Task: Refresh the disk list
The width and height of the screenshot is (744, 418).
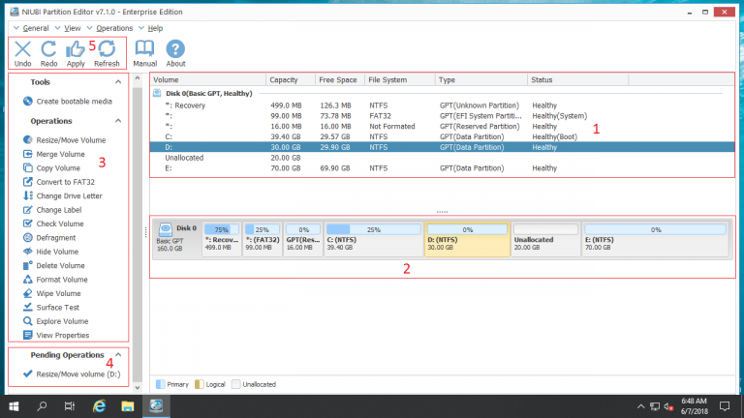Action: tap(107, 48)
